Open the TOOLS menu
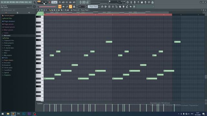207x116 pixels. (26, 2)
